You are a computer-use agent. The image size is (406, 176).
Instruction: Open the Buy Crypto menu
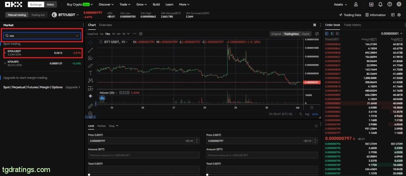point(80,4)
